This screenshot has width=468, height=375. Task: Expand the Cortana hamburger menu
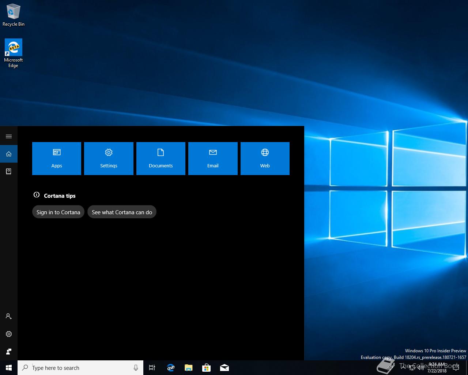[x=9, y=136]
